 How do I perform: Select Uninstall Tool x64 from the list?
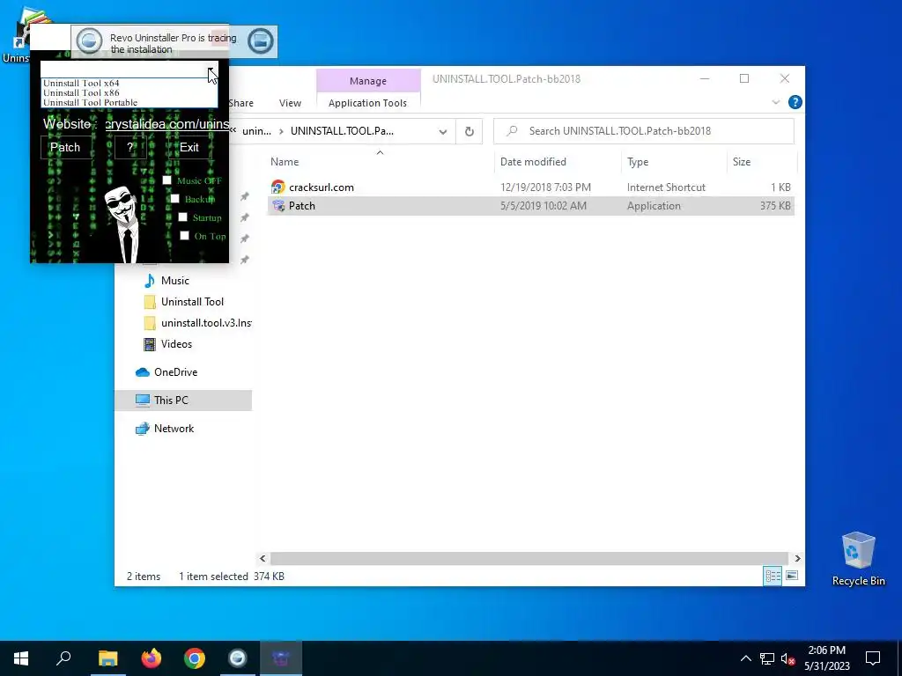[81, 83]
